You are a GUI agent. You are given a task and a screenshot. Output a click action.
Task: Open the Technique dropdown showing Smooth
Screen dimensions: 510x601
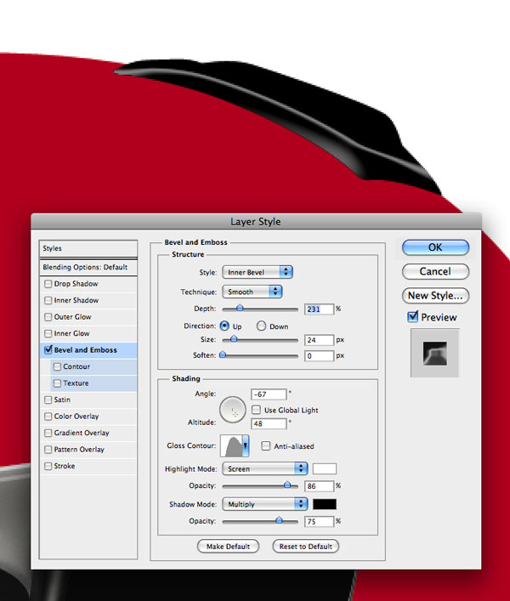click(x=252, y=292)
